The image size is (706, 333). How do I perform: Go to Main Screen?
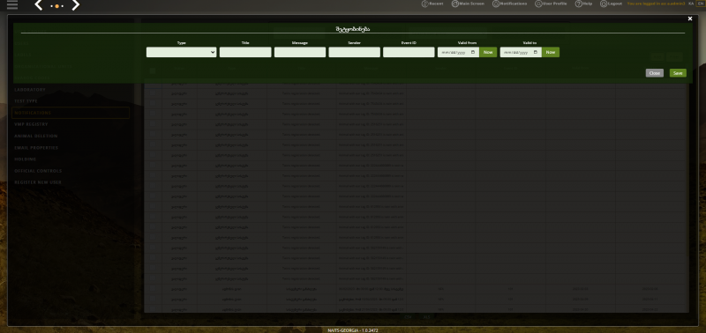pyautogui.click(x=468, y=4)
